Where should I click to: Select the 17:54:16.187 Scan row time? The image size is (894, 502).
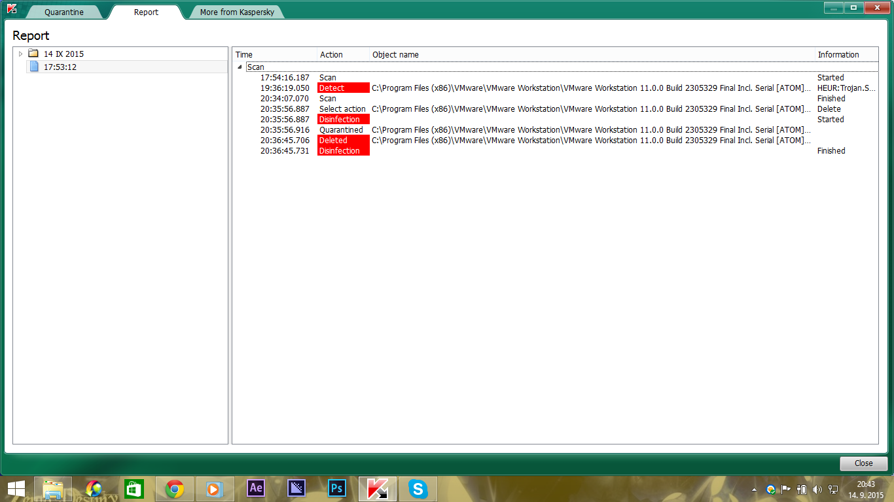[x=285, y=78]
